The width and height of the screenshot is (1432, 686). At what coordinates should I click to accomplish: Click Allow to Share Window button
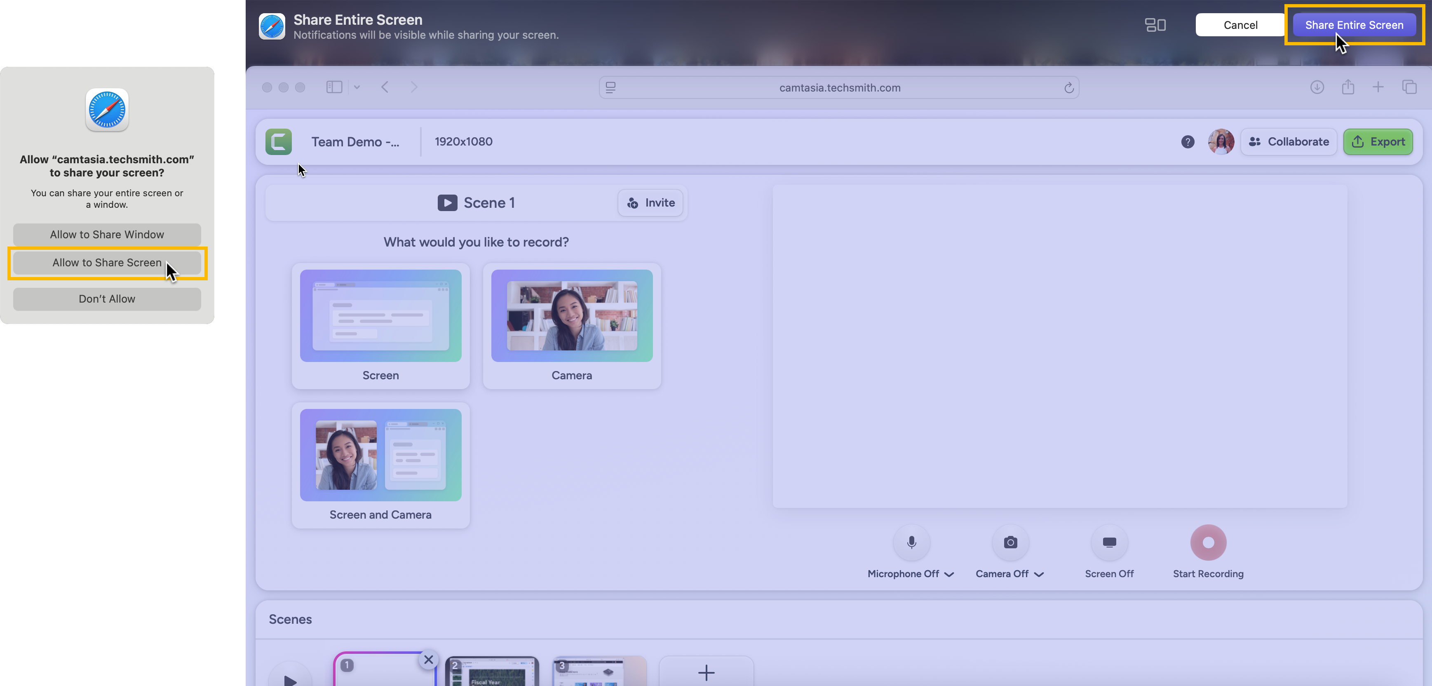(x=107, y=235)
